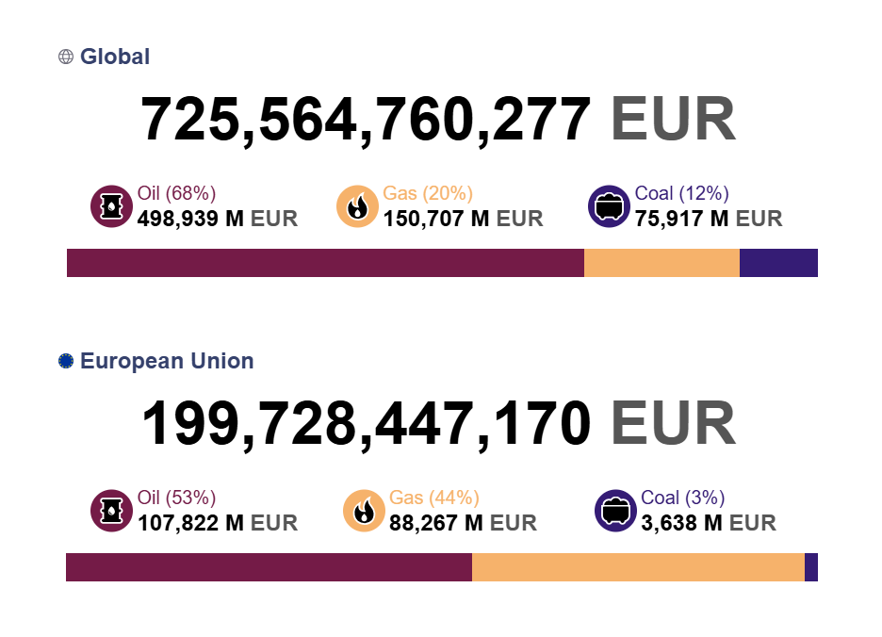The image size is (882, 637).
Task: Click the Oil (68%) label
Action: pos(177,194)
